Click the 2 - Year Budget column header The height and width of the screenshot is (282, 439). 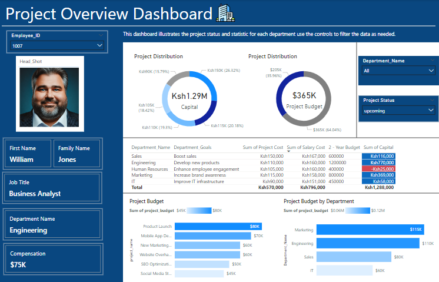point(344,147)
